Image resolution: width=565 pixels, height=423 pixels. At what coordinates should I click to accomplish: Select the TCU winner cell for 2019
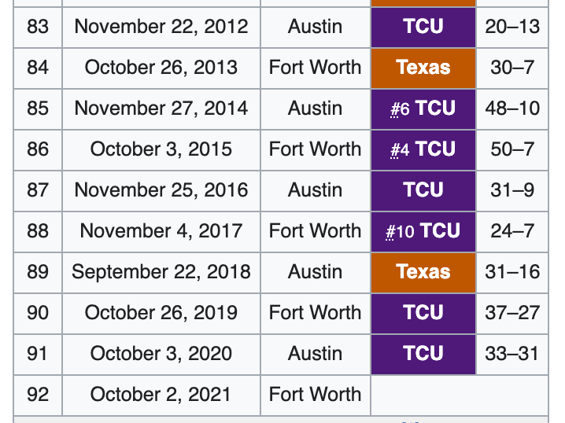pos(423,314)
